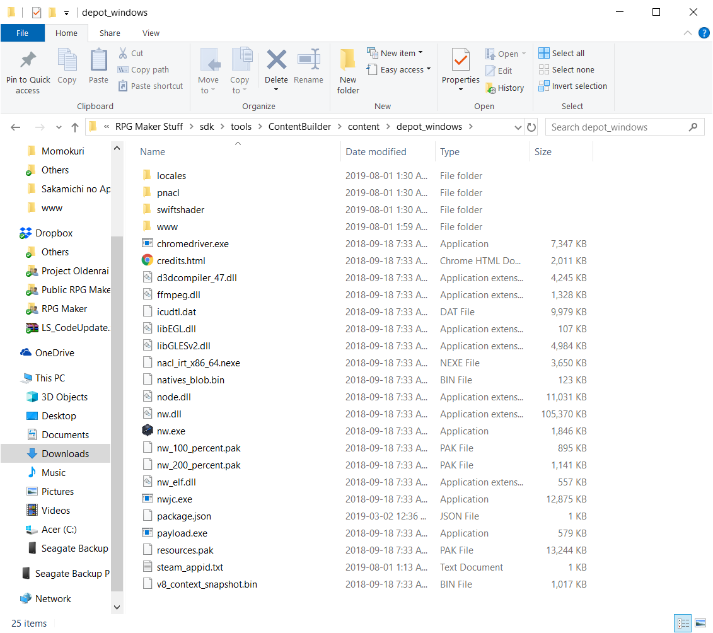Click Select none in the ribbon
The image size is (713, 633).
click(x=566, y=69)
